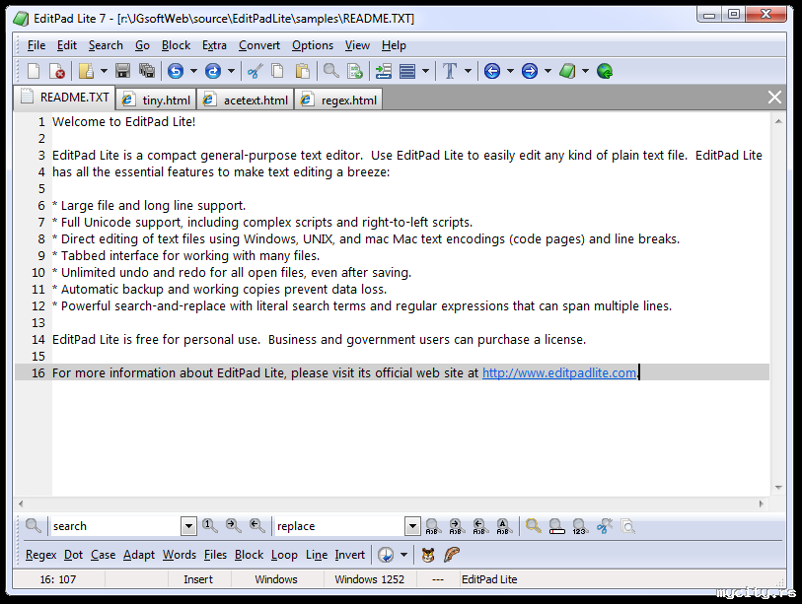The image size is (802, 604).
Task: Click the Replace Next arrow icon
Action: click(x=456, y=526)
